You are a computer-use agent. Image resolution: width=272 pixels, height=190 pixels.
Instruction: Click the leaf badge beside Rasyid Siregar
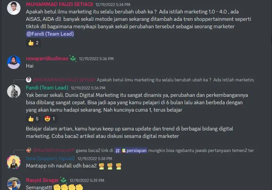tap(64, 180)
